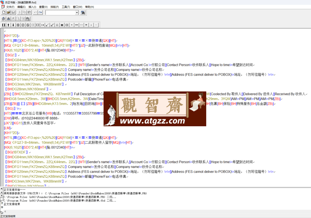Open the 插入(I) menu

(x=32, y=7)
